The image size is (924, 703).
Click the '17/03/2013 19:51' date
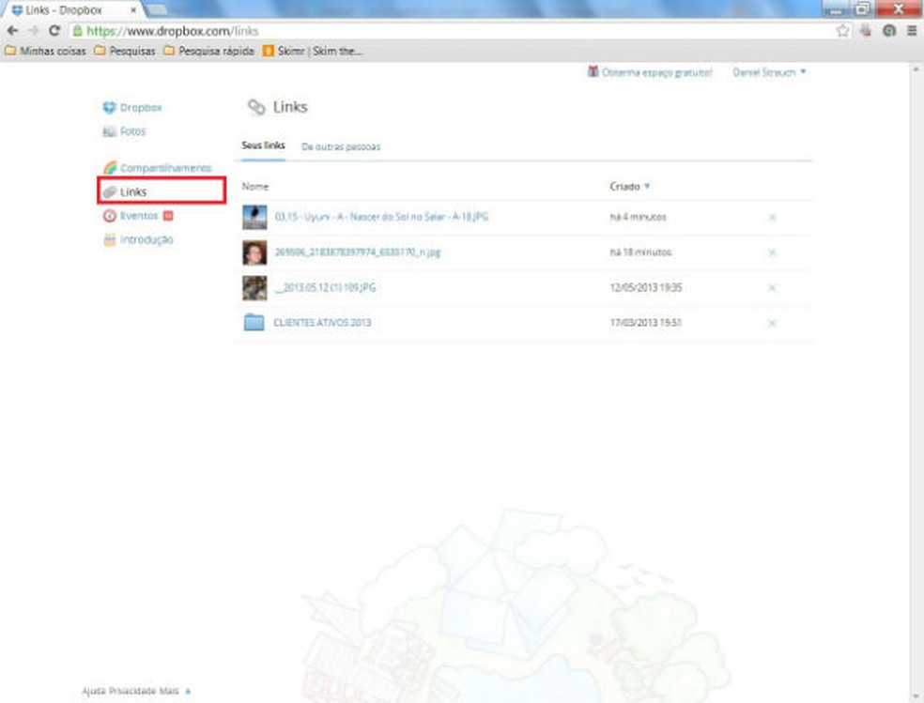click(645, 323)
